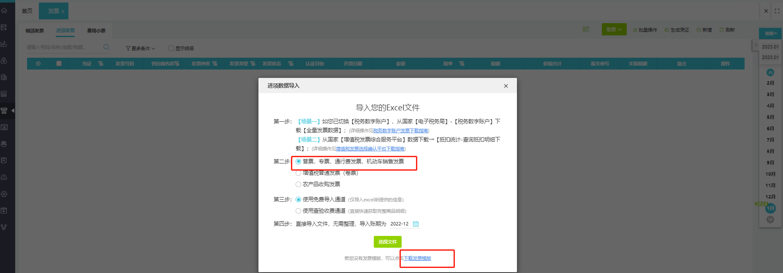The height and width of the screenshot is (273, 783).
Task: Select 增值税普通发票（卷票）radio option
Action: 299,173
